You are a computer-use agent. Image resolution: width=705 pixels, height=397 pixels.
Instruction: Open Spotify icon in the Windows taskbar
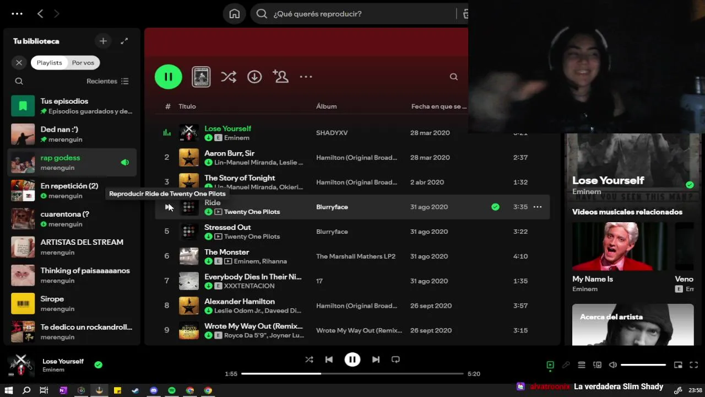pos(172,390)
